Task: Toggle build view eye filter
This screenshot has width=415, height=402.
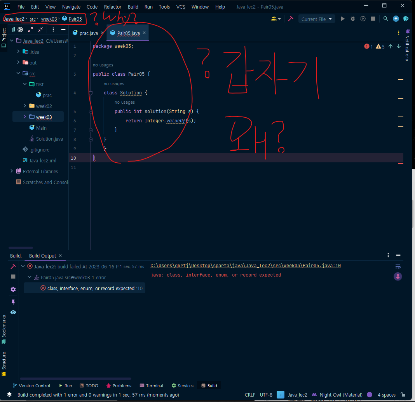Action: coord(13,312)
